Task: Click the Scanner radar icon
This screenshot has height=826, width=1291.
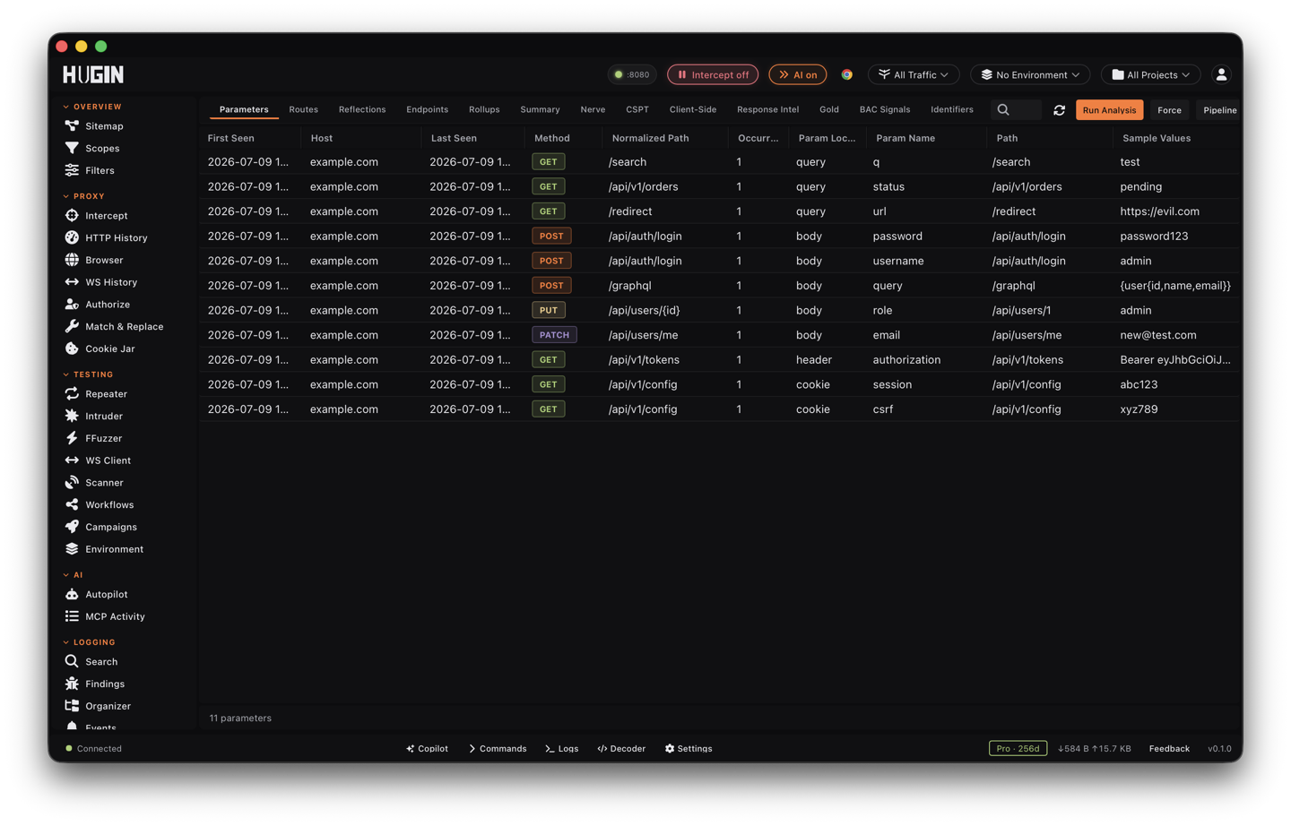Action: pos(72,482)
